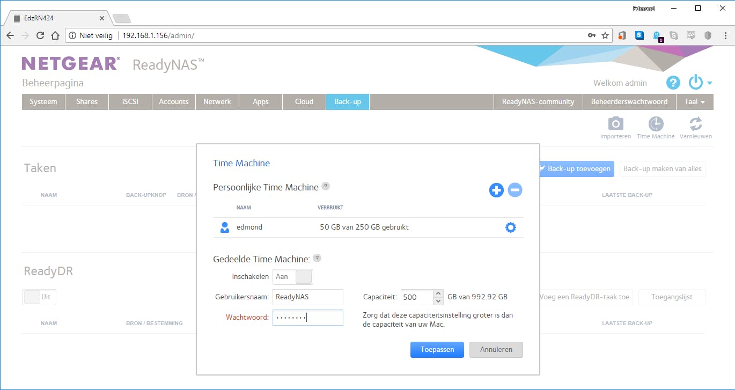Image resolution: width=735 pixels, height=390 pixels.
Task: Click the edmond user avatar icon
Action: pos(225,227)
